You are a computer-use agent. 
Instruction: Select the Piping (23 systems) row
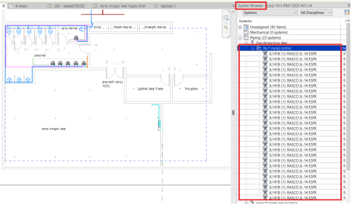click(265, 38)
